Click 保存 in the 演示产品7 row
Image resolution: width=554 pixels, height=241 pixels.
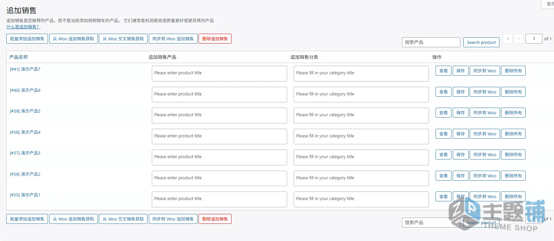click(460, 71)
